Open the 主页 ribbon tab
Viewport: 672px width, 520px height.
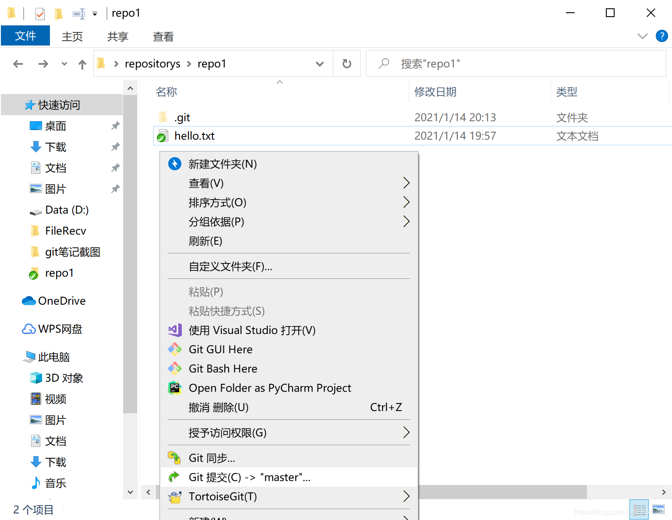tap(72, 36)
